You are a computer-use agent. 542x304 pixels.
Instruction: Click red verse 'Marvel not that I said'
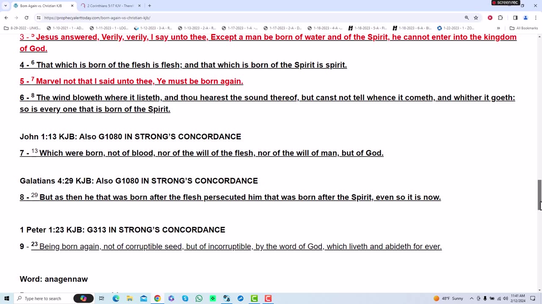131,81
